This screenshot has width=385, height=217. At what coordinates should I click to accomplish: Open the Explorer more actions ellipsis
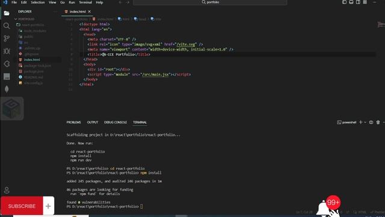click(x=55, y=11)
